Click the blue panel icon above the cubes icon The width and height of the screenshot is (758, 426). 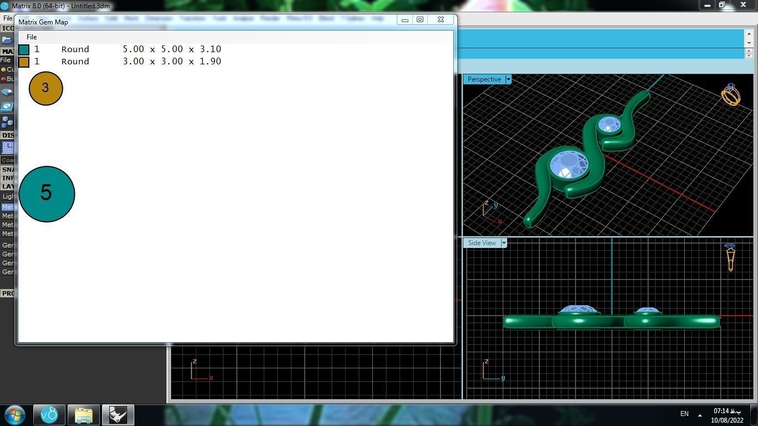(x=7, y=106)
